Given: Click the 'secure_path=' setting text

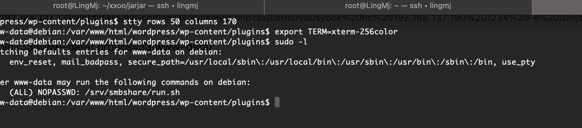Looking at the screenshot, I should pos(156,62).
